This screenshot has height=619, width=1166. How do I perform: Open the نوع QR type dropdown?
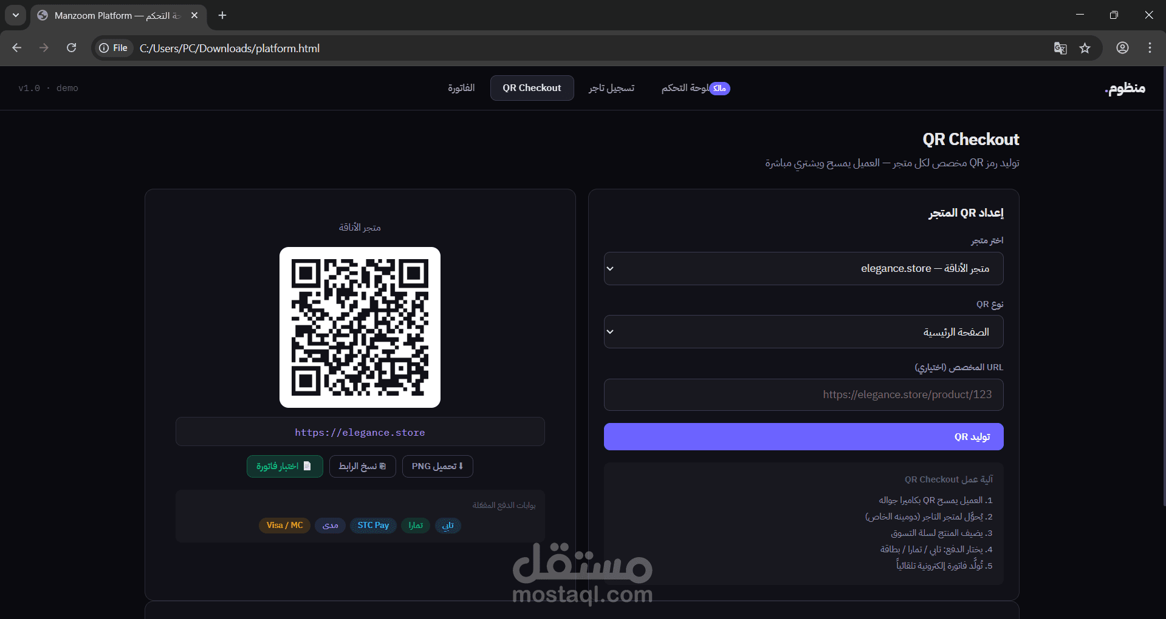click(x=803, y=331)
